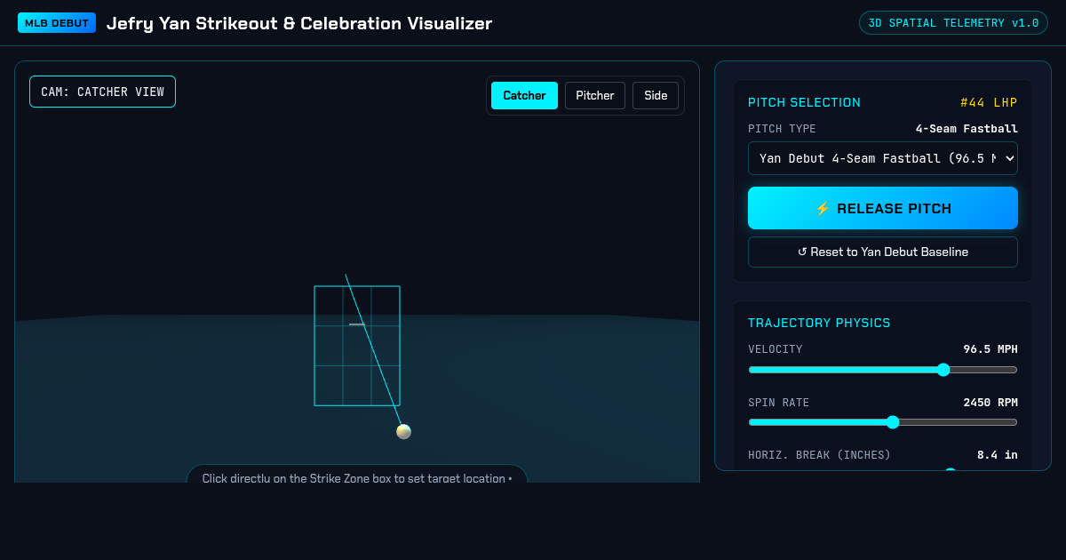
Task: Click the page title Jefry Yan Strikeout
Action: [x=299, y=23]
